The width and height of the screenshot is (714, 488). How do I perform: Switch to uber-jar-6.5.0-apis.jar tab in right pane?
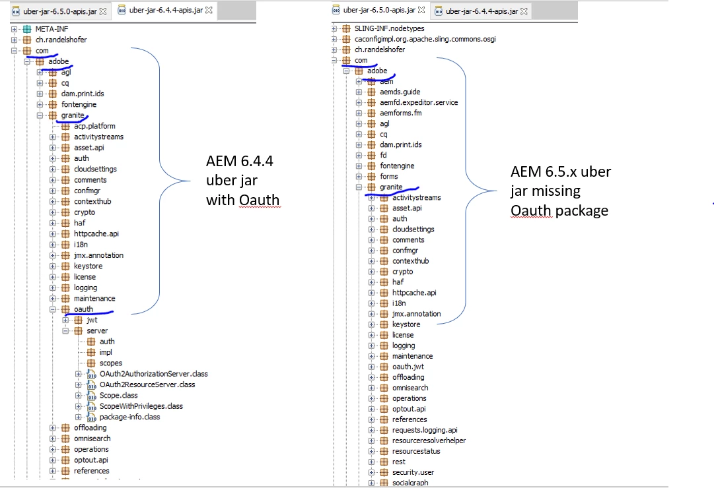coord(379,10)
